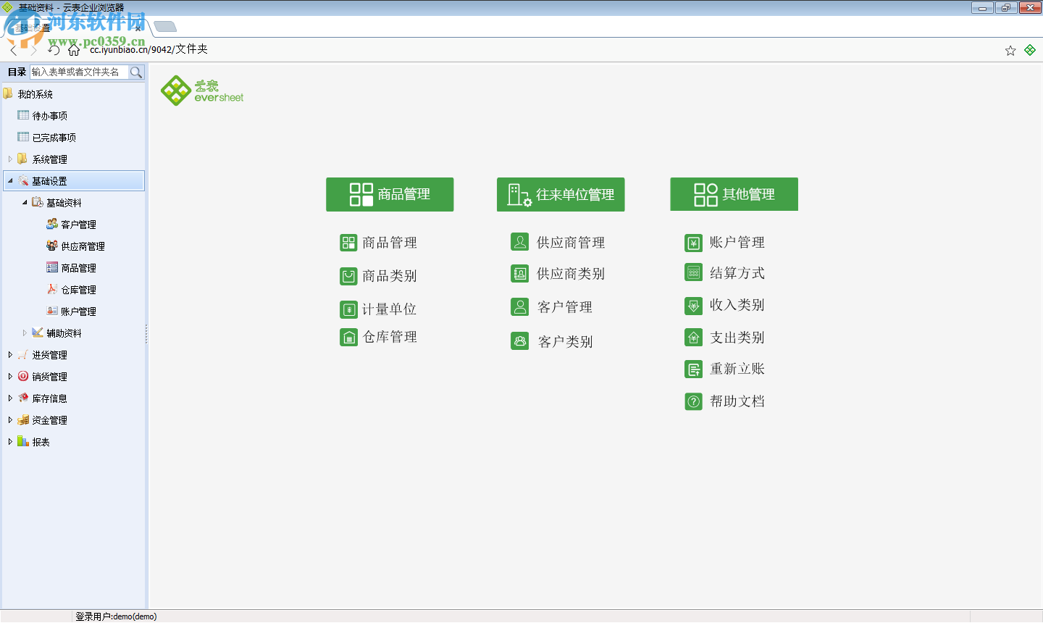The width and height of the screenshot is (1043, 623).
Task: Expand the 进货管理 tree node
Action: pyautogui.click(x=10, y=354)
